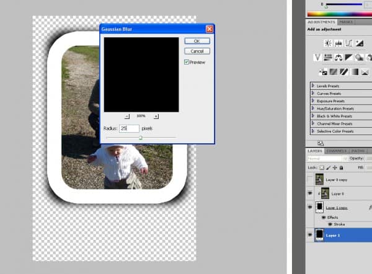Switch to the Masks tab
This screenshot has height=274, width=372.
point(346,22)
